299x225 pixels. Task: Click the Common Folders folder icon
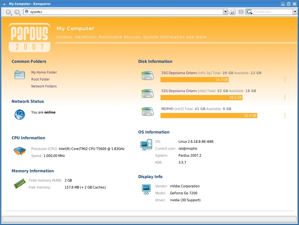(20, 75)
